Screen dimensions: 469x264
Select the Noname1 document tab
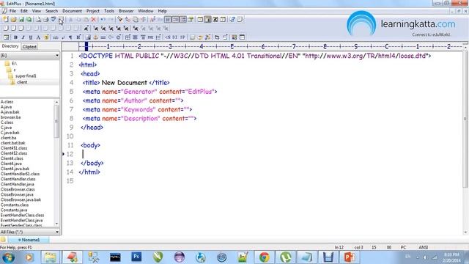[29, 240]
